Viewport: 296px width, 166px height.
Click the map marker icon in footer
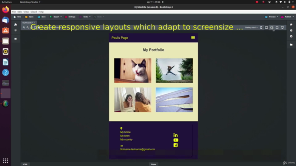pyautogui.click(x=121, y=128)
